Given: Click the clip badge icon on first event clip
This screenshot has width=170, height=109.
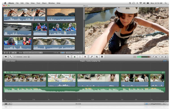Looking at the screenshot, I should [5, 15].
